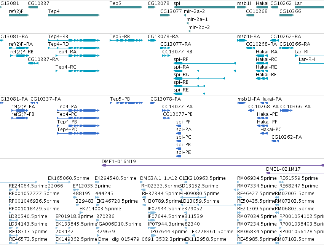Click the EP01918.3prime EST feature
Screen dimensions: 324x245
(63, 220)
